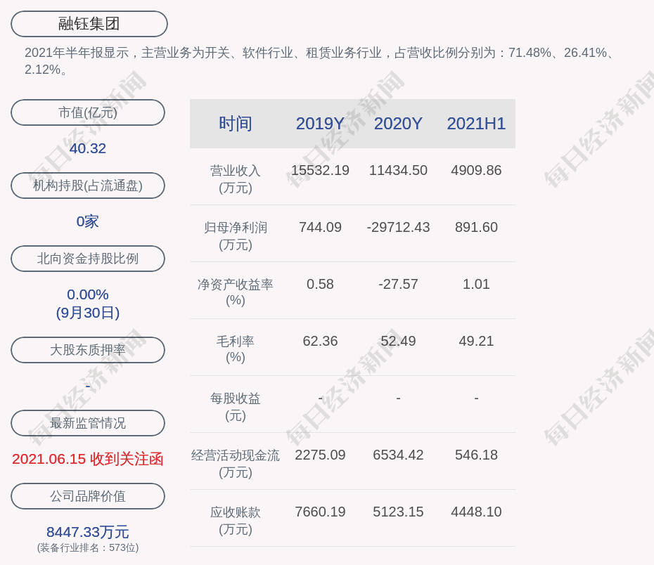Click the 公司品牌价值 pill
Screen dimensions: 654x565
[x=88, y=496]
